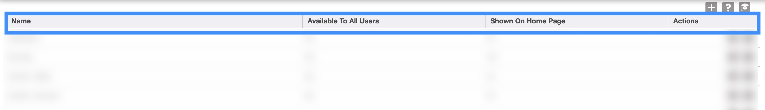Open help via the question mark icon

(728, 7)
